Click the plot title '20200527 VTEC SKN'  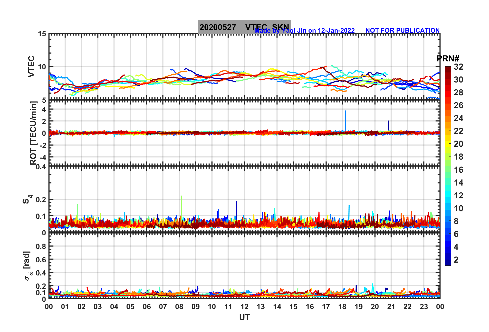244,27
